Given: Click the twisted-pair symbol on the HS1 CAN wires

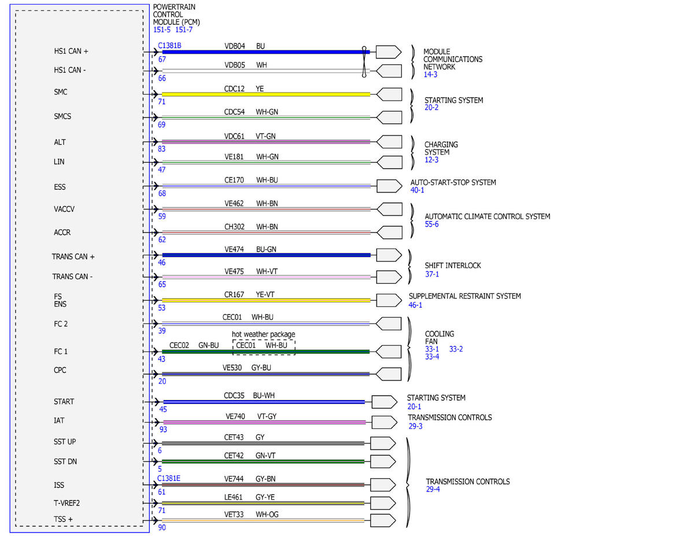Looking at the screenshot, I should click(364, 61).
